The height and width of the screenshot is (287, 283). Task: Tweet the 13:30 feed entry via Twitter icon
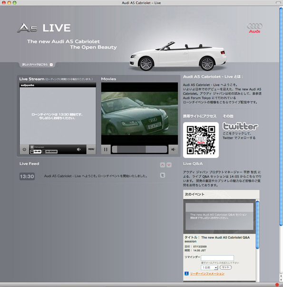click(x=163, y=175)
